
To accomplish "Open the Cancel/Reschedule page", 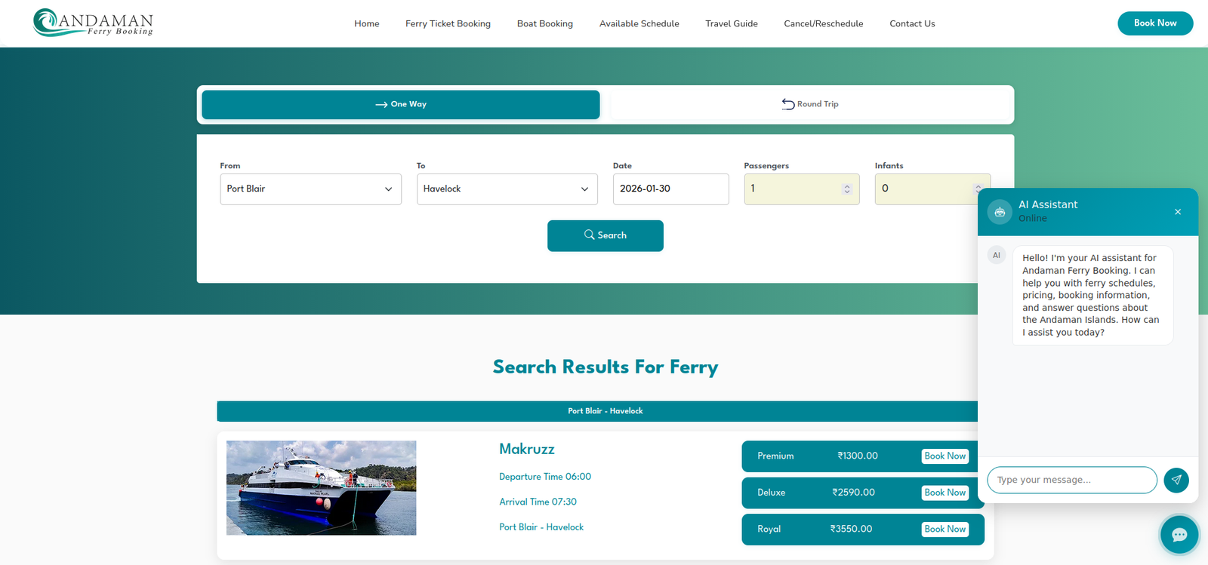I will click(x=824, y=23).
